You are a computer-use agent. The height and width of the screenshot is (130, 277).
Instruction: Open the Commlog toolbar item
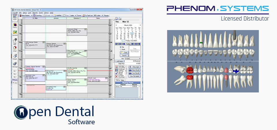37,15
